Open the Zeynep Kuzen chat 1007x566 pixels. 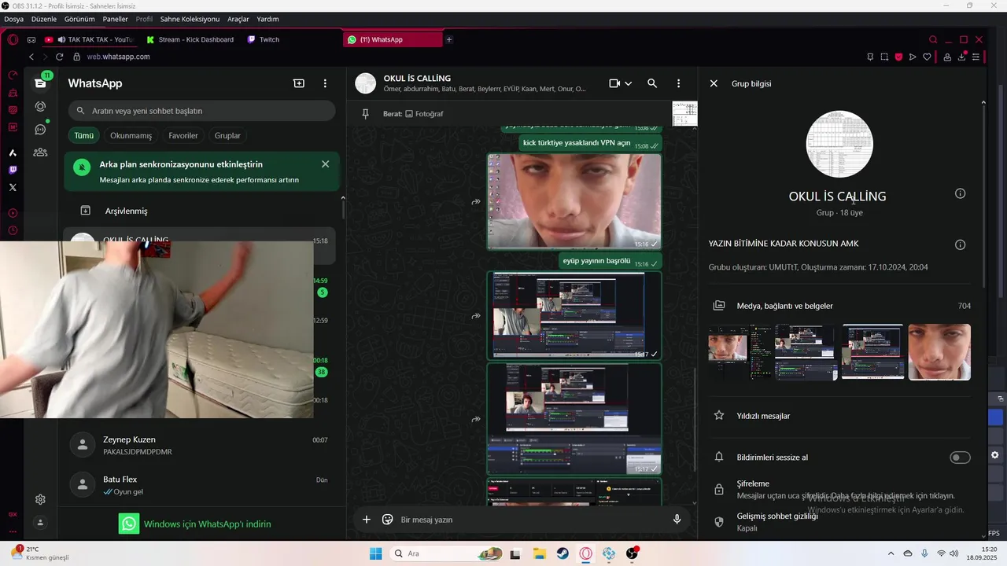(x=201, y=445)
